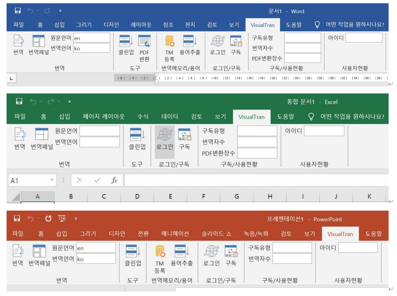Repeat action in Word quick access toolbar
Viewport: 397px width, 296px height.
pyautogui.click(x=47, y=11)
